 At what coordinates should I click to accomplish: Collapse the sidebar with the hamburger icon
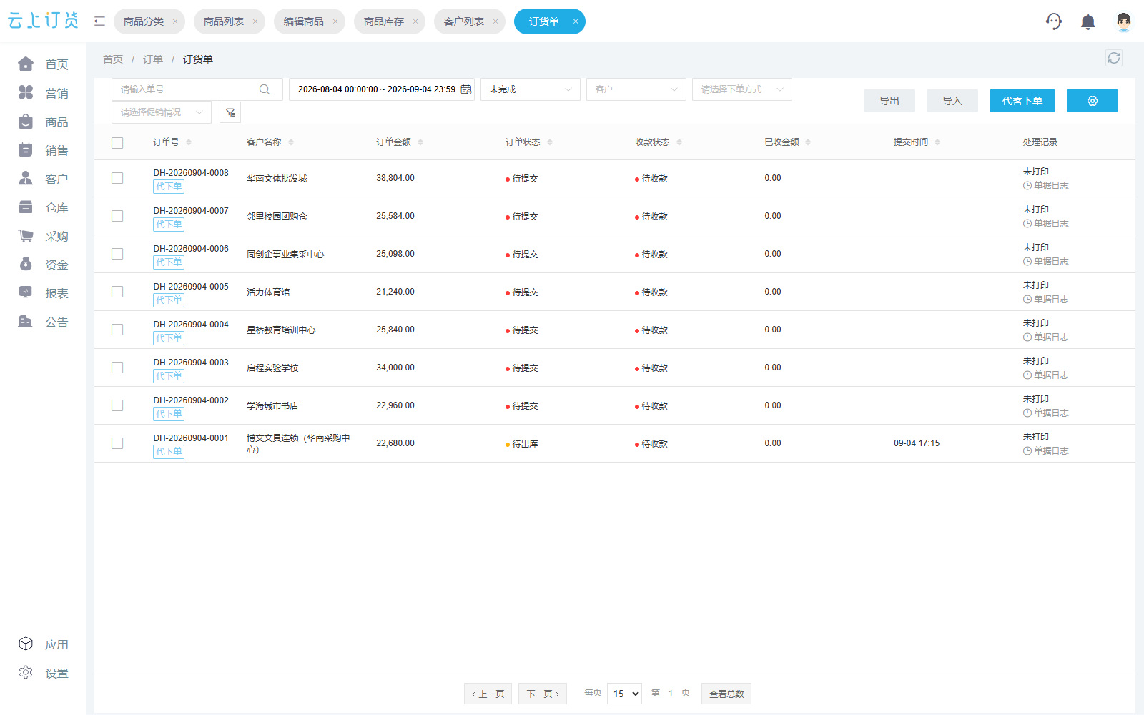pyautogui.click(x=99, y=21)
